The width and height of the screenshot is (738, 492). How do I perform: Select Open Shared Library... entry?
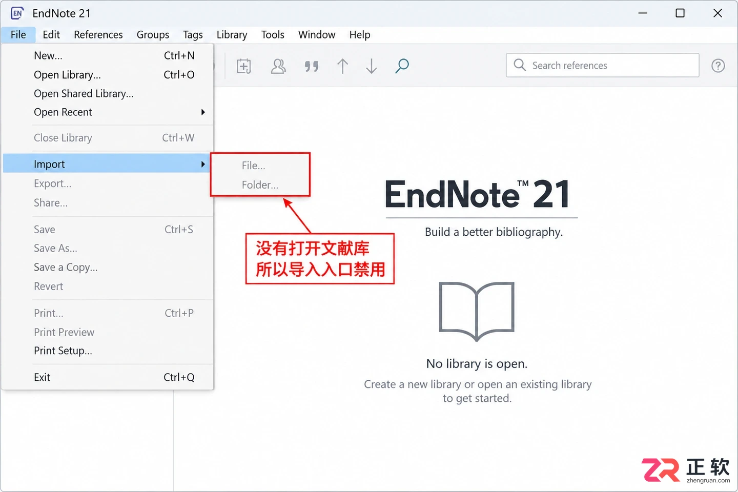point(108,94)
